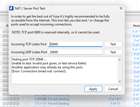Select Forced Seeding status of 1.33 GB torrent

[58, 99]
